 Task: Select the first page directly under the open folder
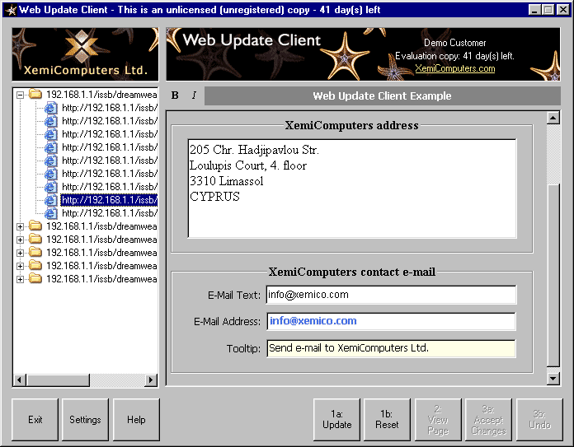pyautogui.click(x=109, y=108)
